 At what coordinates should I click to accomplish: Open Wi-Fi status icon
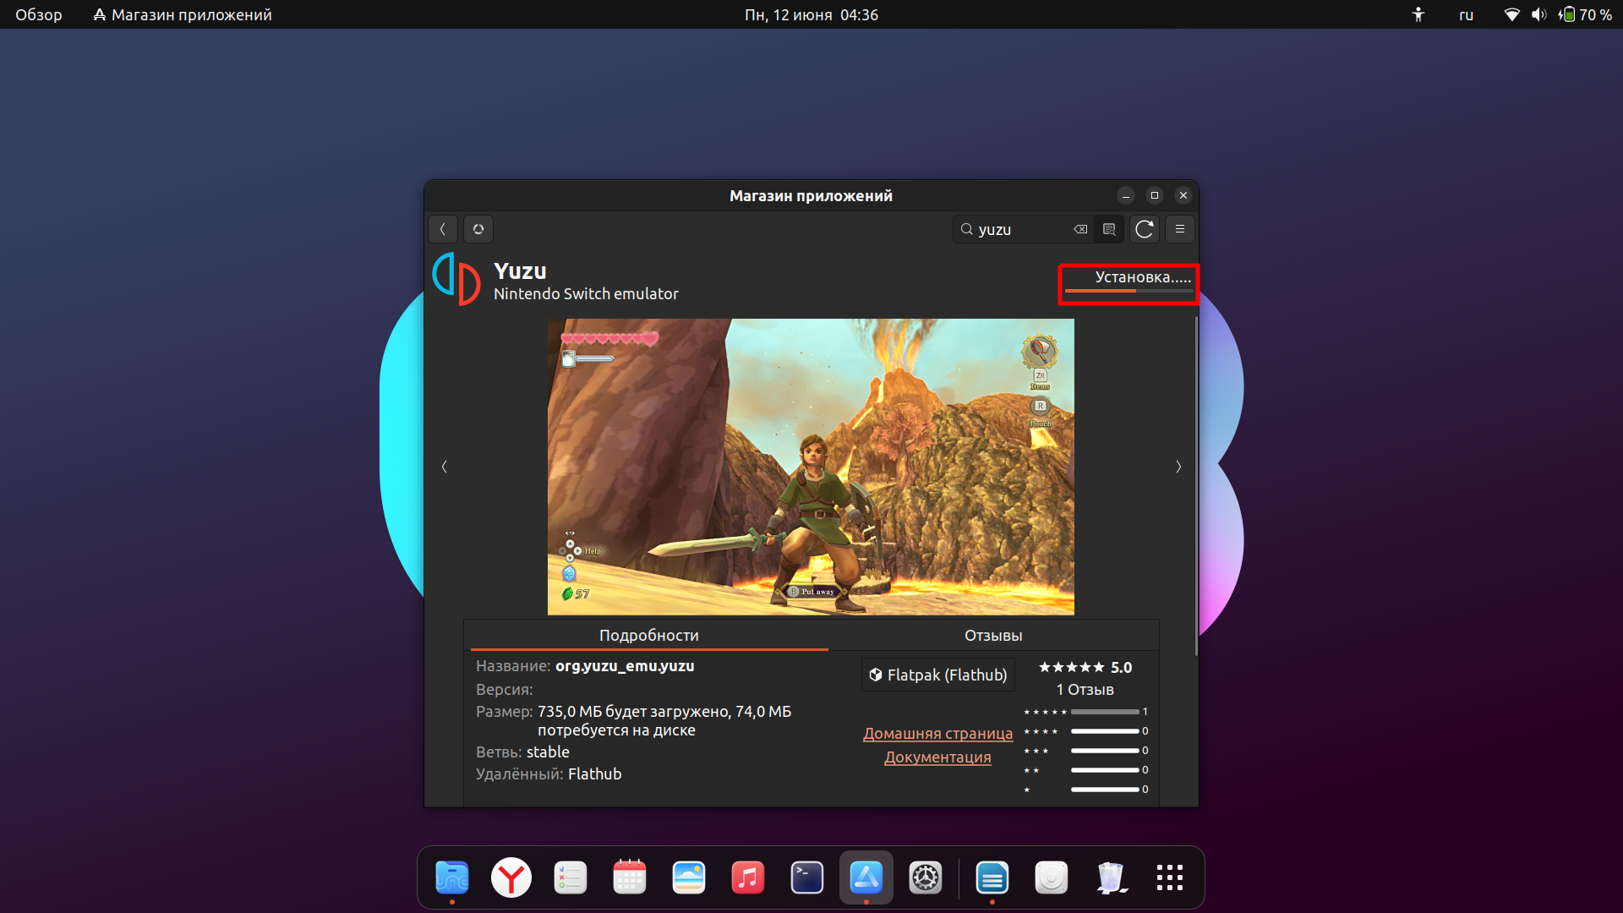point(1512,14)
